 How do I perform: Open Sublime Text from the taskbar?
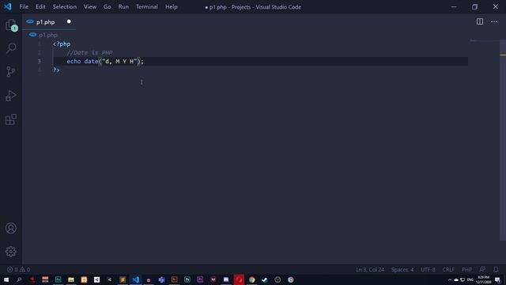[123, 279]
